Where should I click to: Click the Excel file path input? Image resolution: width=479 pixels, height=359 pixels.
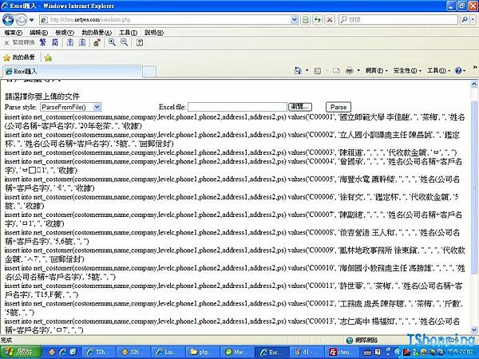point(237,107)
